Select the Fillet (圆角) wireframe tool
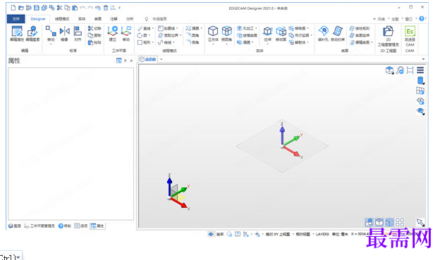Viewport: 445px width, 260px height. tap(193, 35)
